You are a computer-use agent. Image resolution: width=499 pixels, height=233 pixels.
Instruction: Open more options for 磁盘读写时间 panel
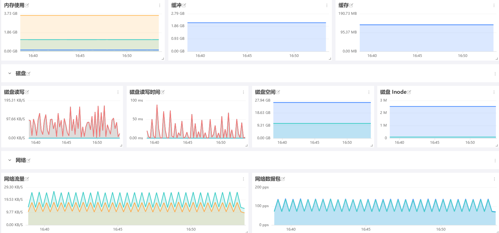pyautogui.click(x=243, y=92)
